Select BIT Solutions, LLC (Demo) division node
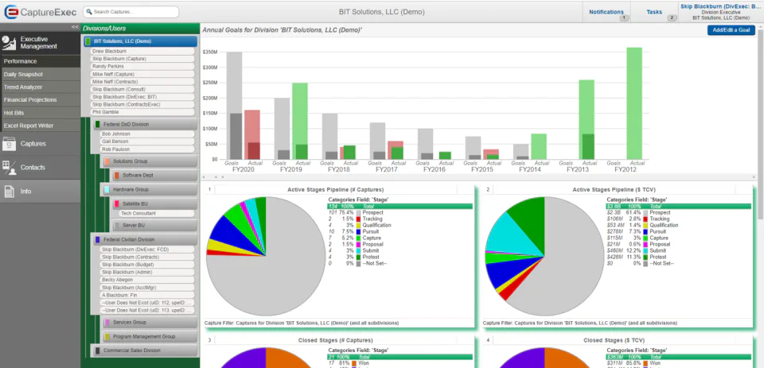This screenshot has width=764, height=368. point(140,41)
